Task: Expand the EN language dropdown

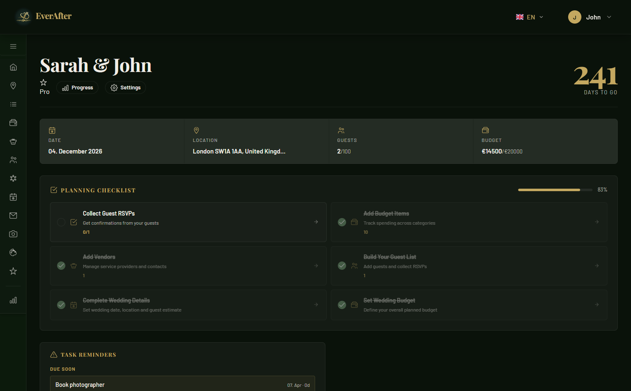Action: (529, 17)
